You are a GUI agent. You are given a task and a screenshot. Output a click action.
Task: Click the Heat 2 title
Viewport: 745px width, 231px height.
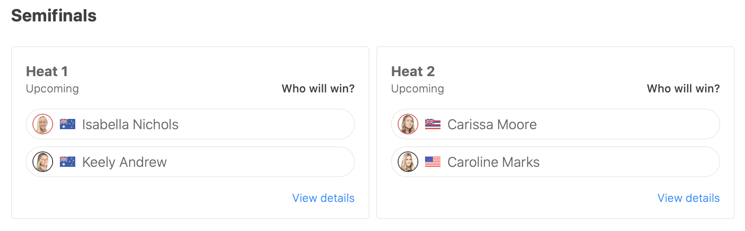coord(413,71)
